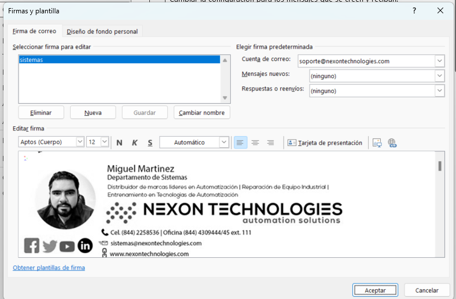The image size is (456, 299).
Task: Switch to Diseño de fondo personal tab
Action: click(102, 31)
